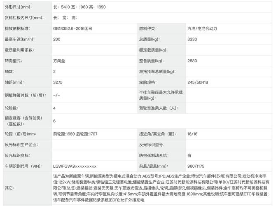Select the tire spec 245/50R18
278x206 pixels.
click(198, 82)
